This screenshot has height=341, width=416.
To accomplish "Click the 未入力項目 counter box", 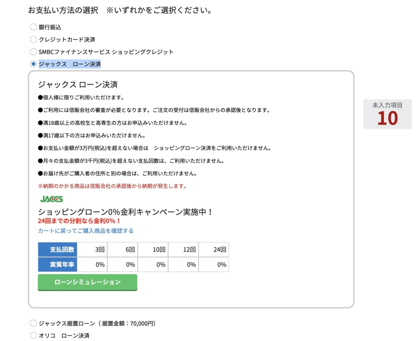I will click(x=387, y=114).
